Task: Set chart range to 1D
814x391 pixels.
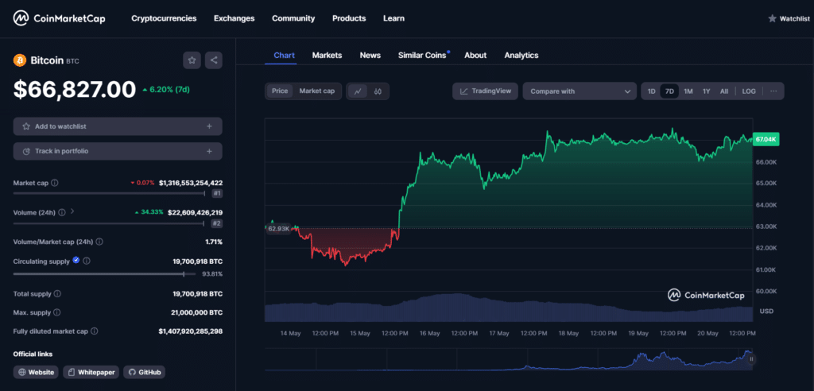Action: [x=652, y=91]
